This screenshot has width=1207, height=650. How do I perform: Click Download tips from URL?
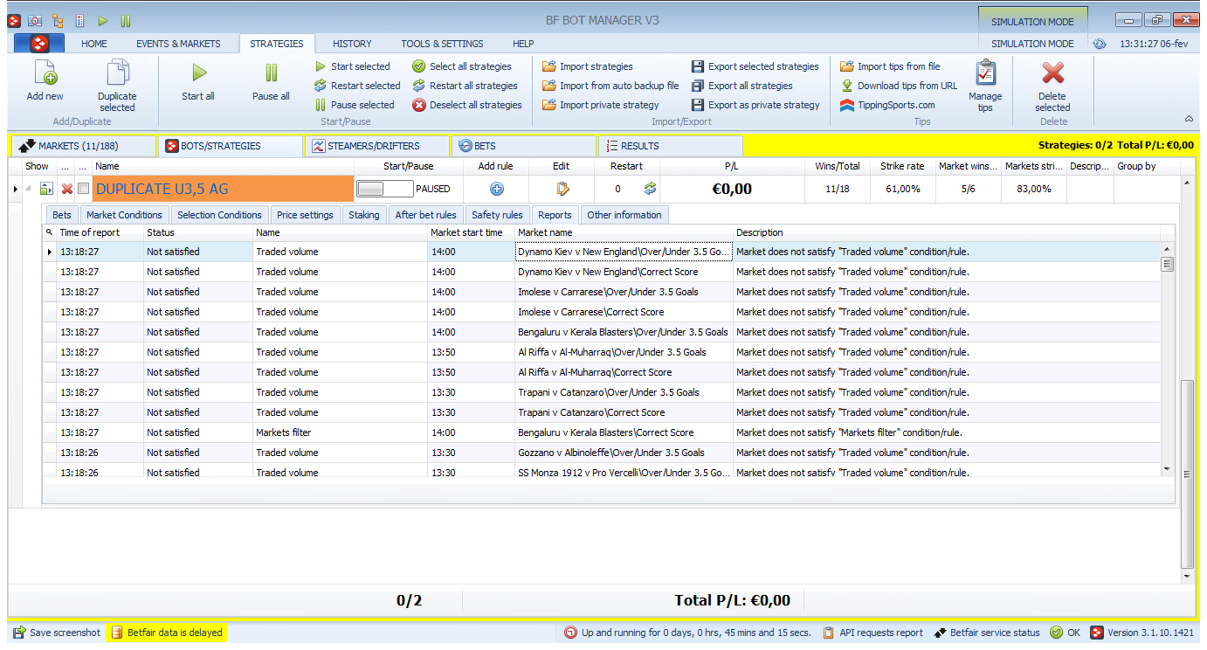tap(899, 86)
